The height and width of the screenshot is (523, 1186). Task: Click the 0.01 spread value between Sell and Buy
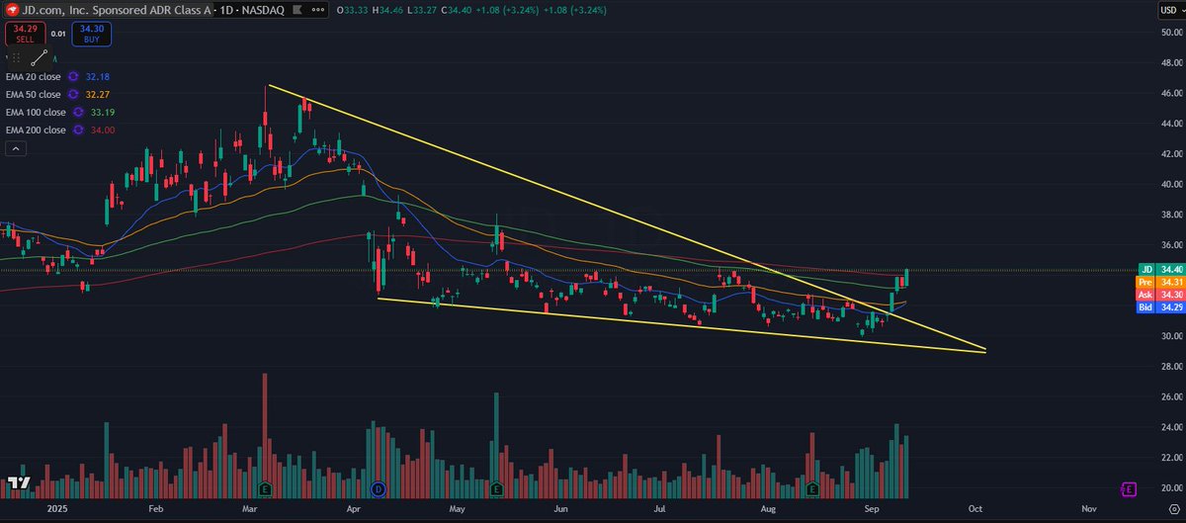[59, 36]
